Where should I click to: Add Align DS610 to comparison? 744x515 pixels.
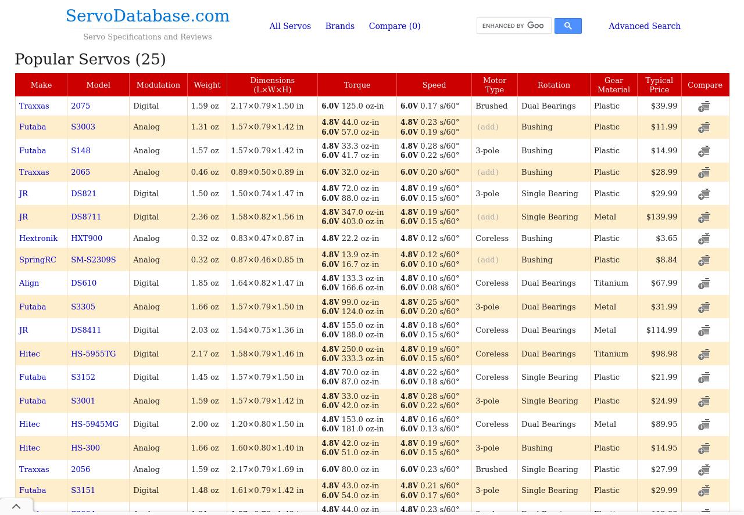[704, 283]
